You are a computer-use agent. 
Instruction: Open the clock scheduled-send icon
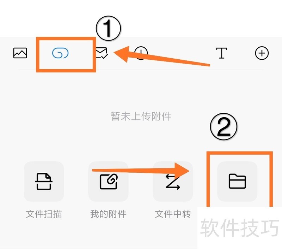pyautogui.click(x=141, y=53)
